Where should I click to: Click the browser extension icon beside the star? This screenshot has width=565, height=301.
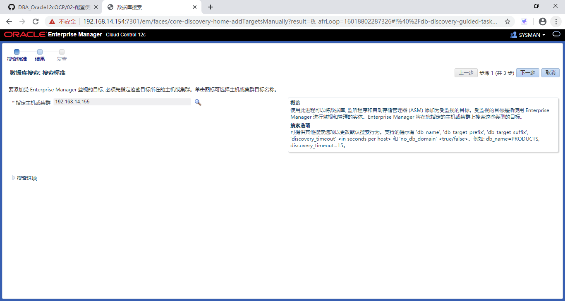point(524,21)
